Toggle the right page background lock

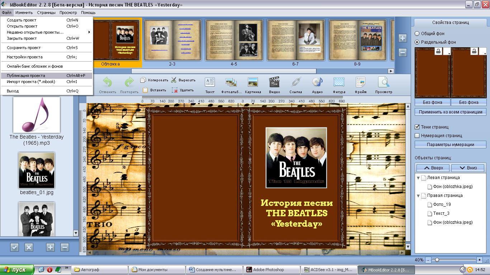[475, 52]
